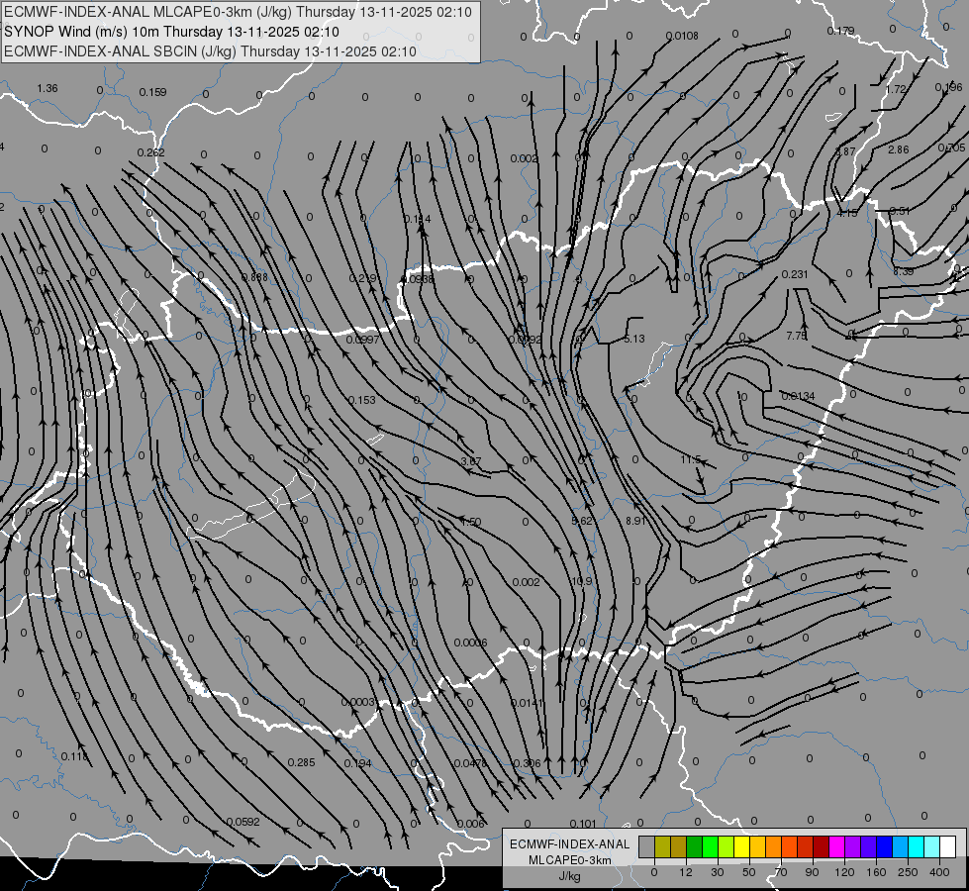Select the legend tick label 90

pyautogui.click(x=812, y=872)
